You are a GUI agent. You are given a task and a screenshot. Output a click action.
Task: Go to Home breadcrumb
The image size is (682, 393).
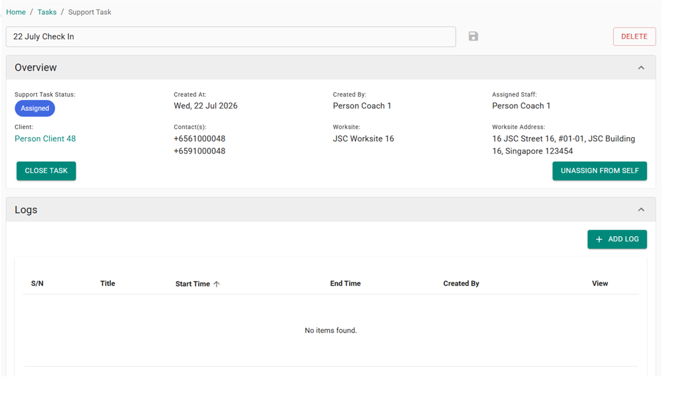pos(16,12)
